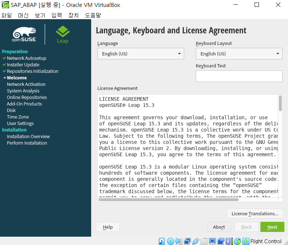Click the CPU virtualization V icon
Viewport: 288px width, 245px height.
point(228,241)
